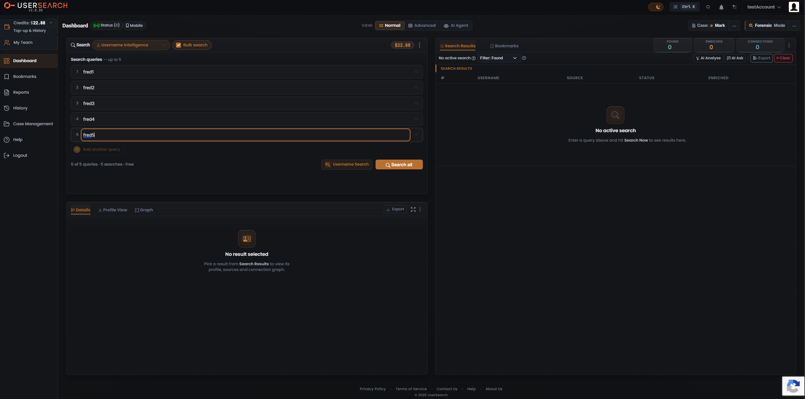Switch to the Search Results tab
The height and width of the screenshot is (399, 805).
pos(458,46)
